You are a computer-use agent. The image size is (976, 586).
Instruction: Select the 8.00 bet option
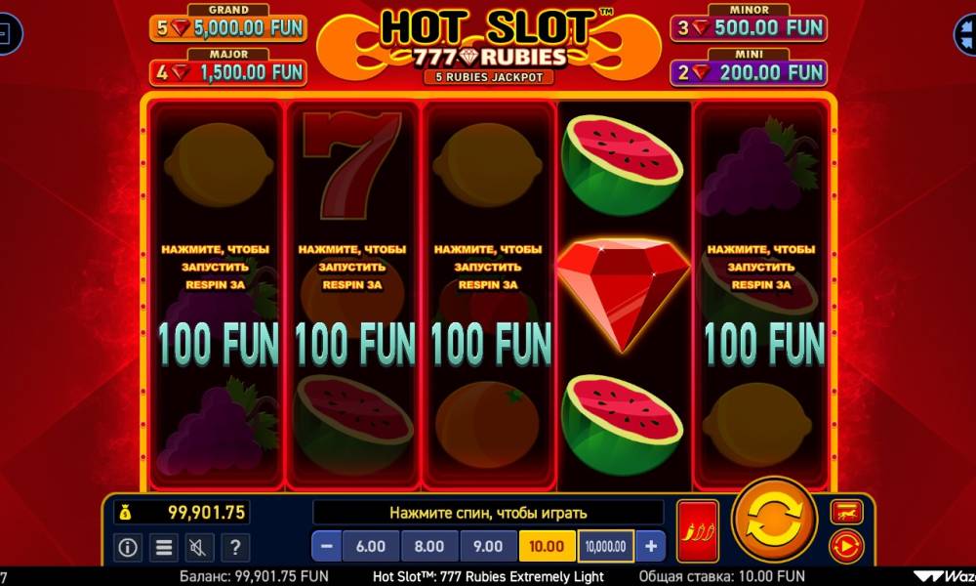(x=429, y=546)
